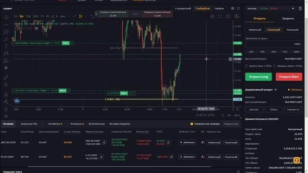Open the Fibonacci lines tool group
This screenshot has height=173, width=308.
[6, 32]
